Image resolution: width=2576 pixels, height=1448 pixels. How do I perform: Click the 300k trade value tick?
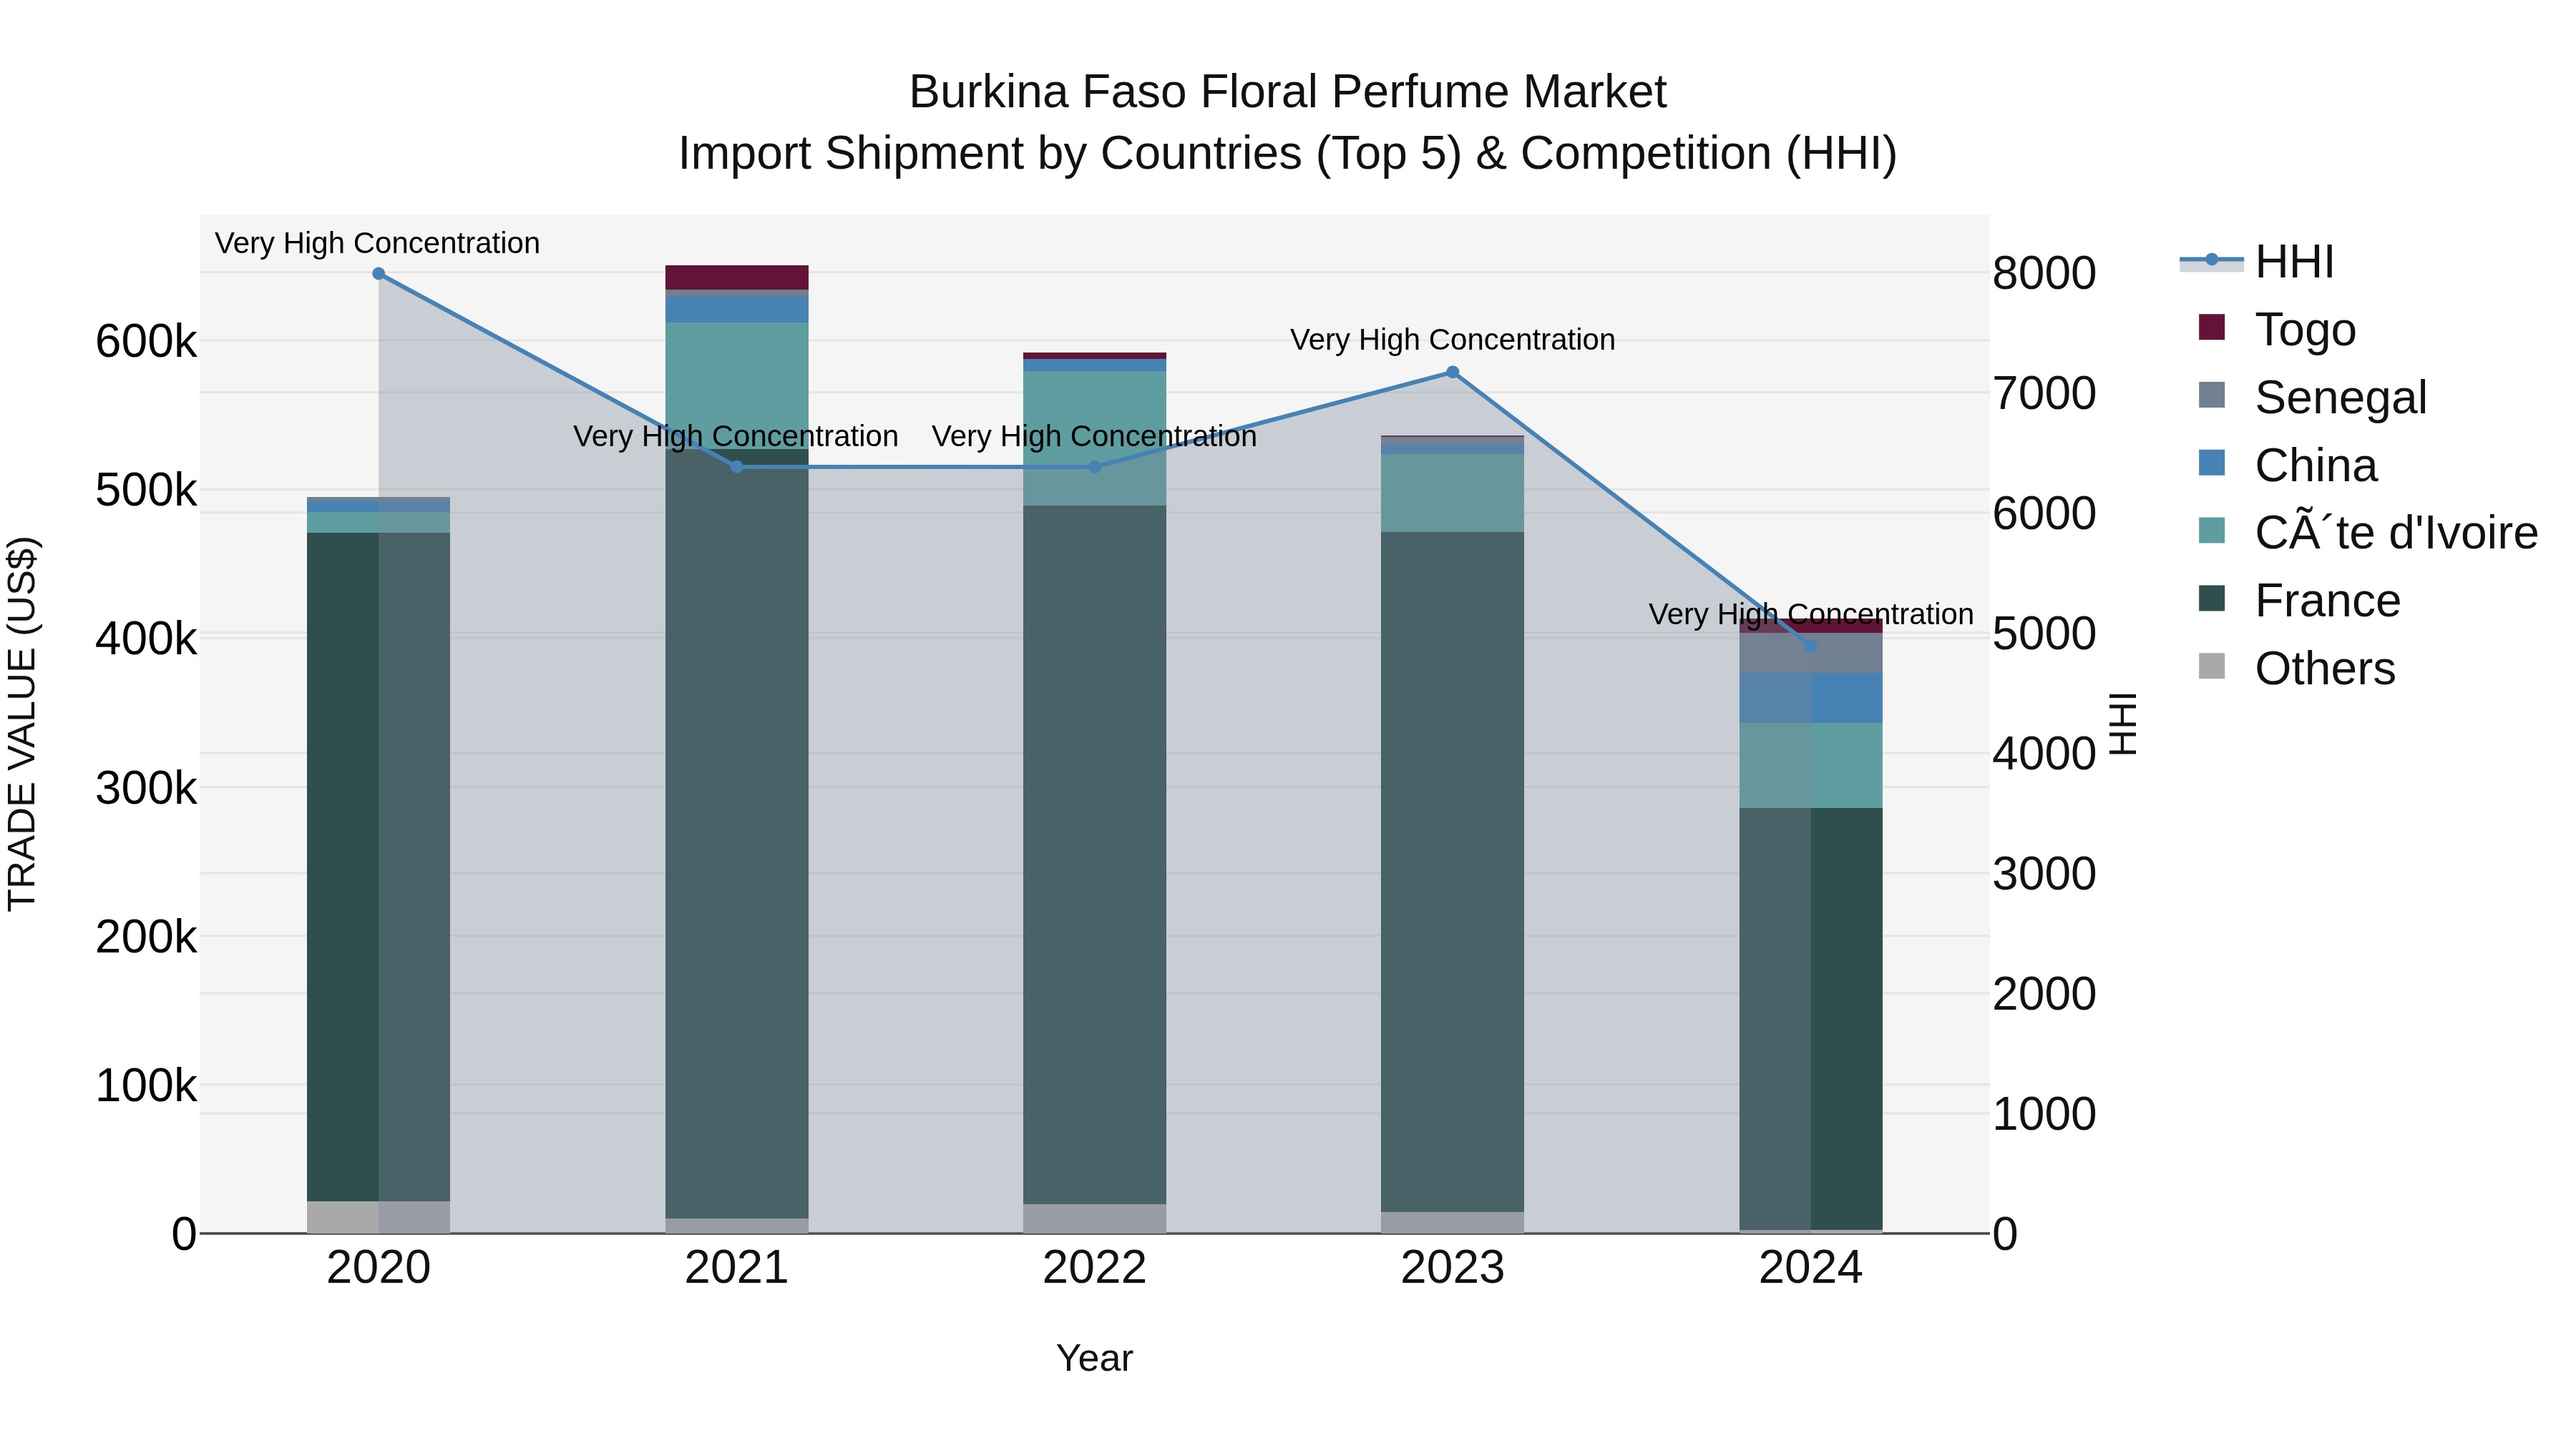click(x=146, y=789)
